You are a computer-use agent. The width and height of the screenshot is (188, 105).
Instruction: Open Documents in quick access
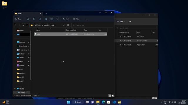coord(22,50)
